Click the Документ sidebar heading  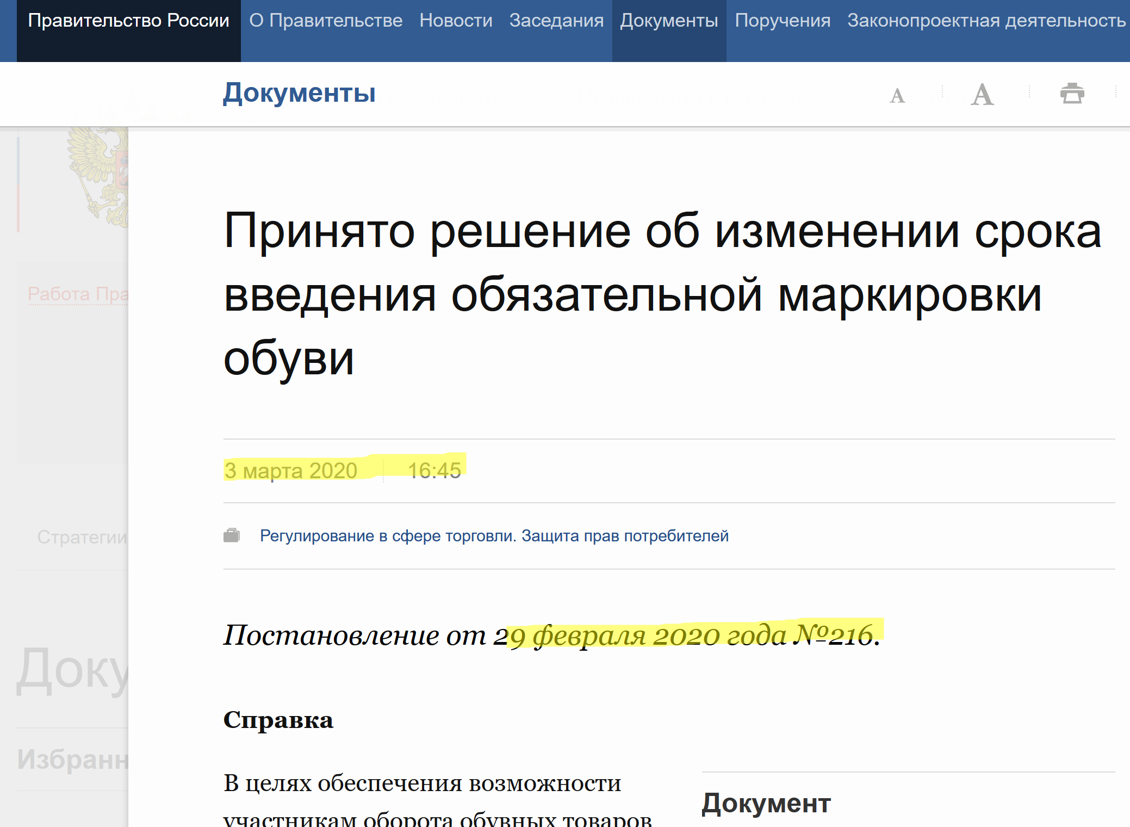tap(766, 803)
